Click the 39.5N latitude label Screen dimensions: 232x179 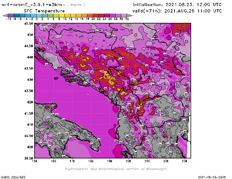[28, 158]
